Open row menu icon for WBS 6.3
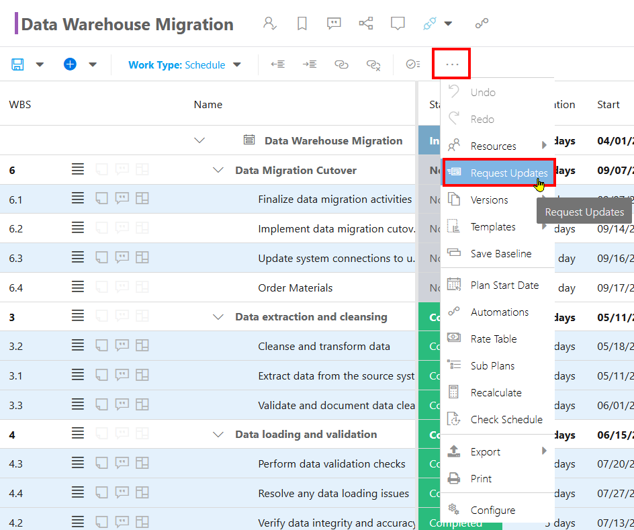The width and height of the screenshot is (634, 530). click(78, 257)
